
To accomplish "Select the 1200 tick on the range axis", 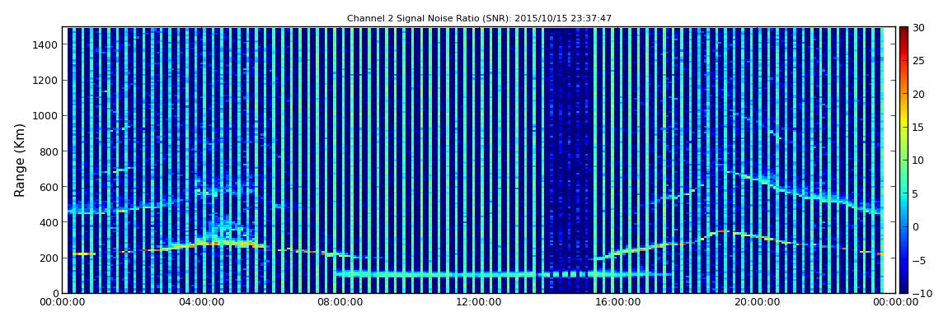I will [x=46, y=80].
